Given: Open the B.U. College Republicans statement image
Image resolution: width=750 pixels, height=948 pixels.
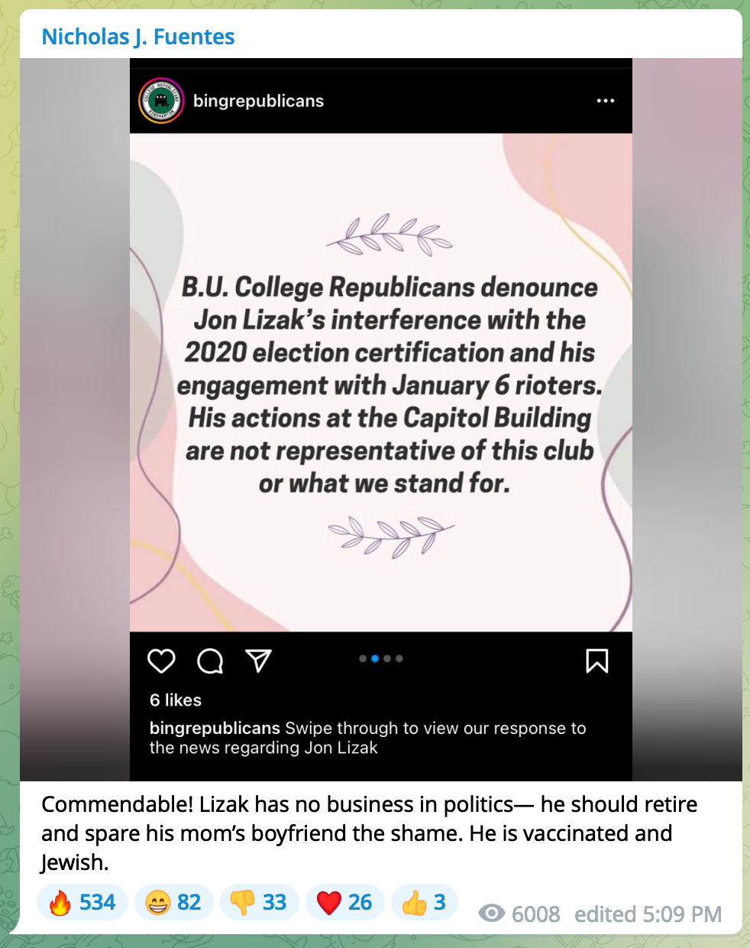Looking at the screenshot, I should [x=381, y=382].
